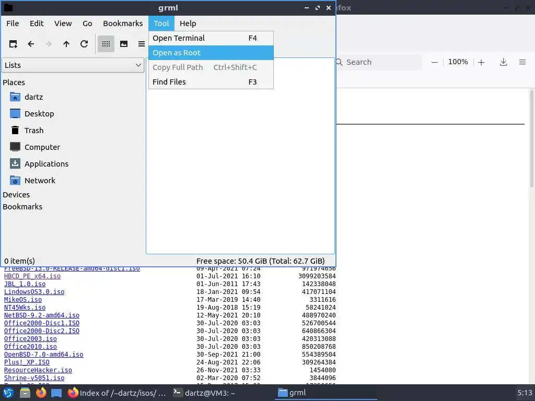Open OpenBSD-7.0-amd64.iso link
Image resolution: width=535 pixels, height=401 pixels.
click(44, 355)
